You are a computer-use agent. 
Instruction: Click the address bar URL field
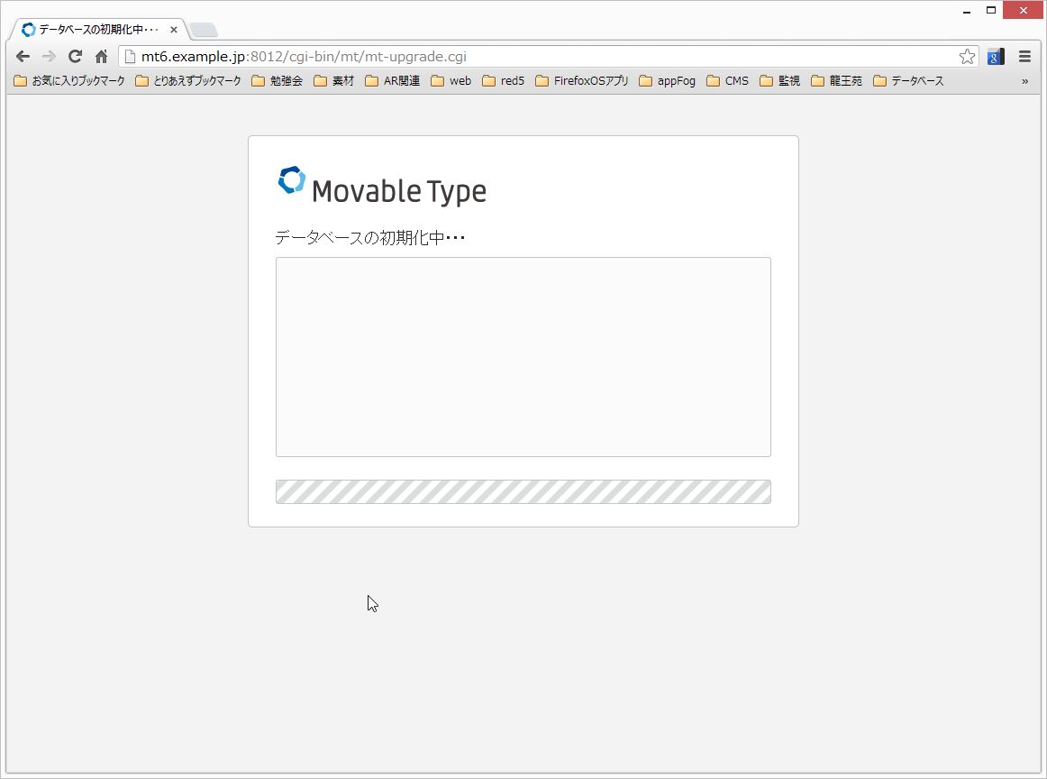click(x=548, y=57)
